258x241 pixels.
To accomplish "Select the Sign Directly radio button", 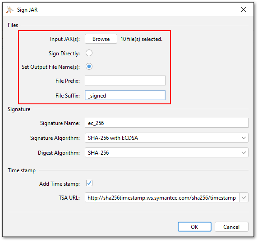I will pyautogui.click(x=89, y=53).
